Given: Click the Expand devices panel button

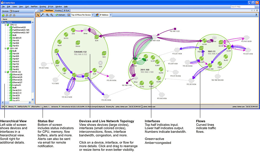Looking at the screenshot, I should pyautogui.click(x=15, y=11).
